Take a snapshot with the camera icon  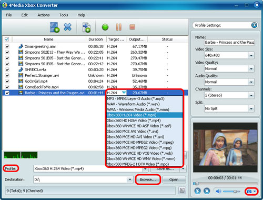click(249, 191)
